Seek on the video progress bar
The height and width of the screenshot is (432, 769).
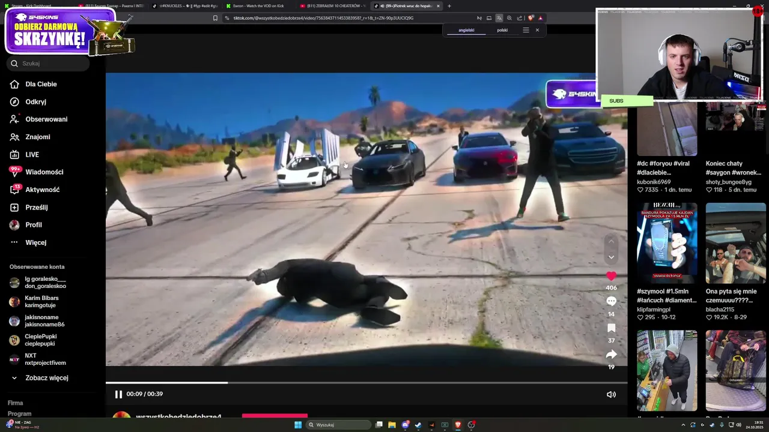366,382
